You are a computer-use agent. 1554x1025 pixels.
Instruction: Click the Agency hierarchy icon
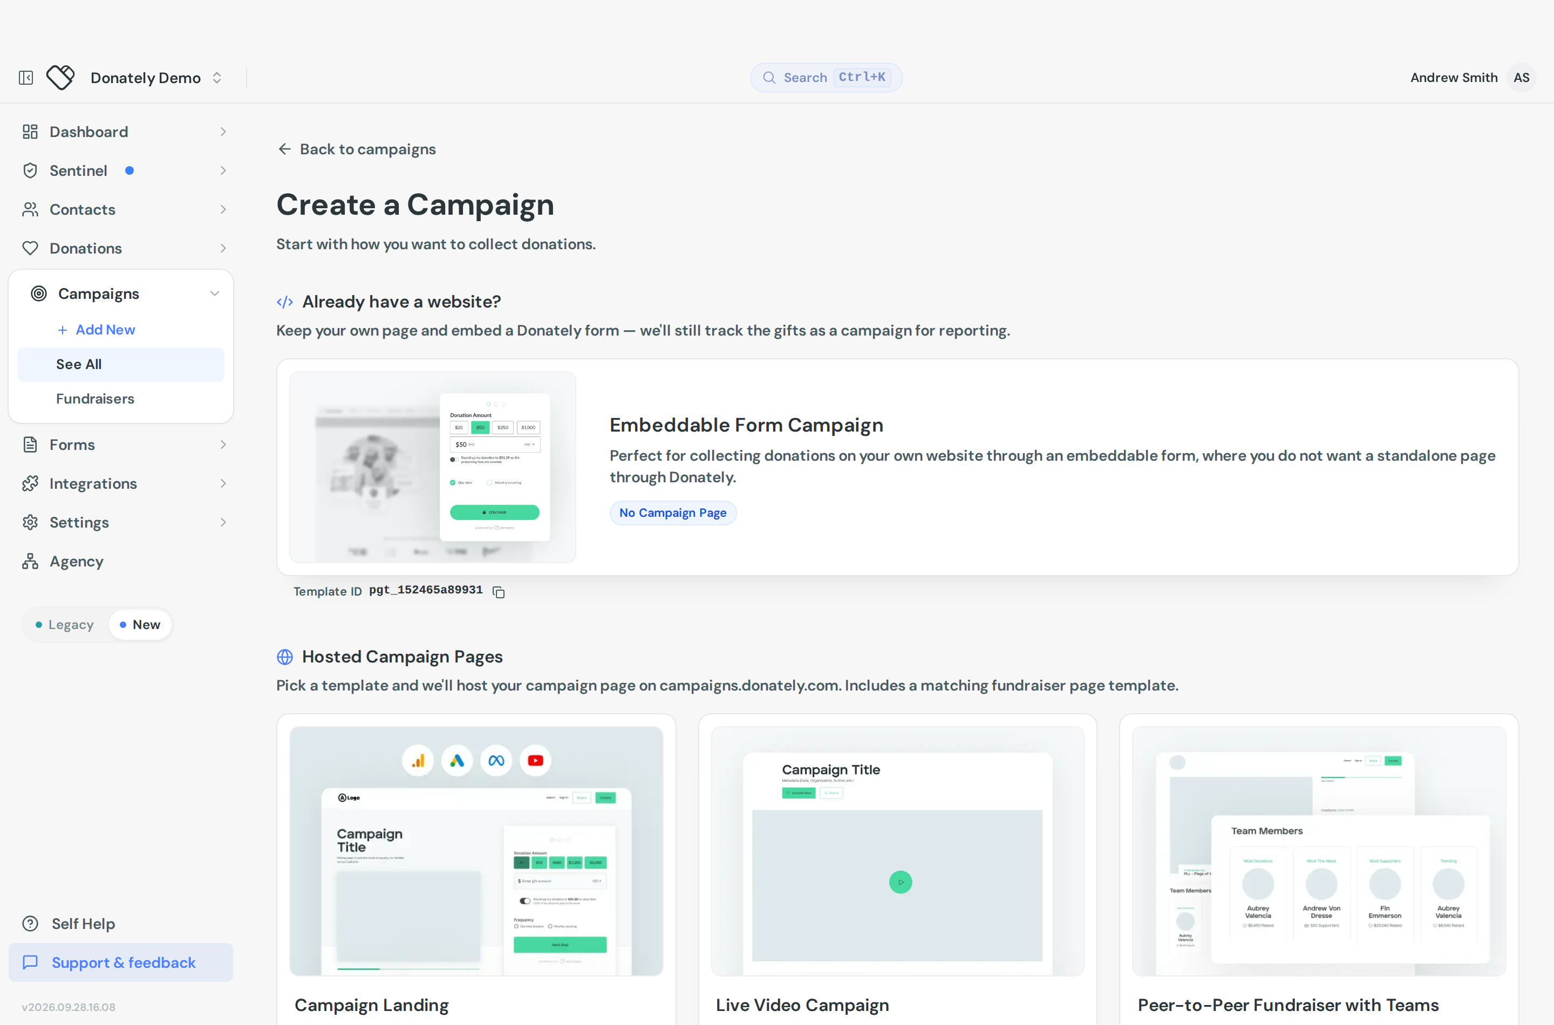point(30,562)
